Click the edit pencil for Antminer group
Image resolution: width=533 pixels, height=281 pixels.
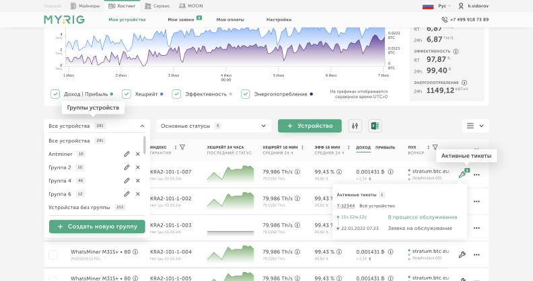[127, 154]
